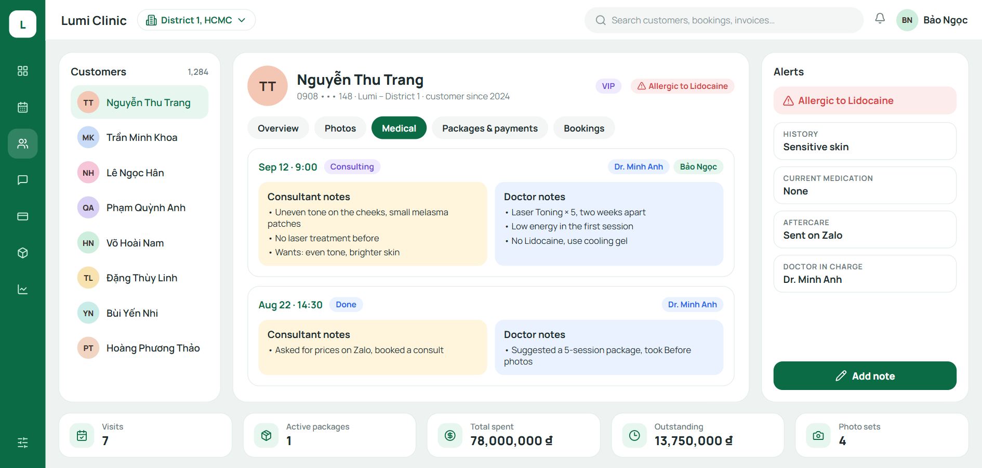
Task: Open the Bookings tab
Action: pos(584,128)
